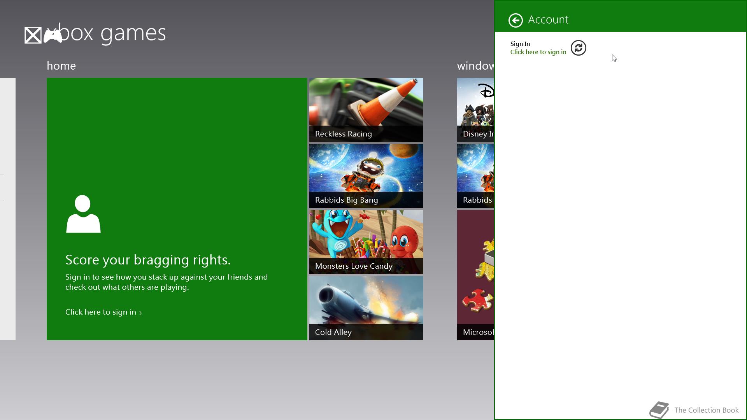The width and height of the screenshot is (747, 420).
Task: Click 'Click here to sign in' on green tile
Action: 101,312
